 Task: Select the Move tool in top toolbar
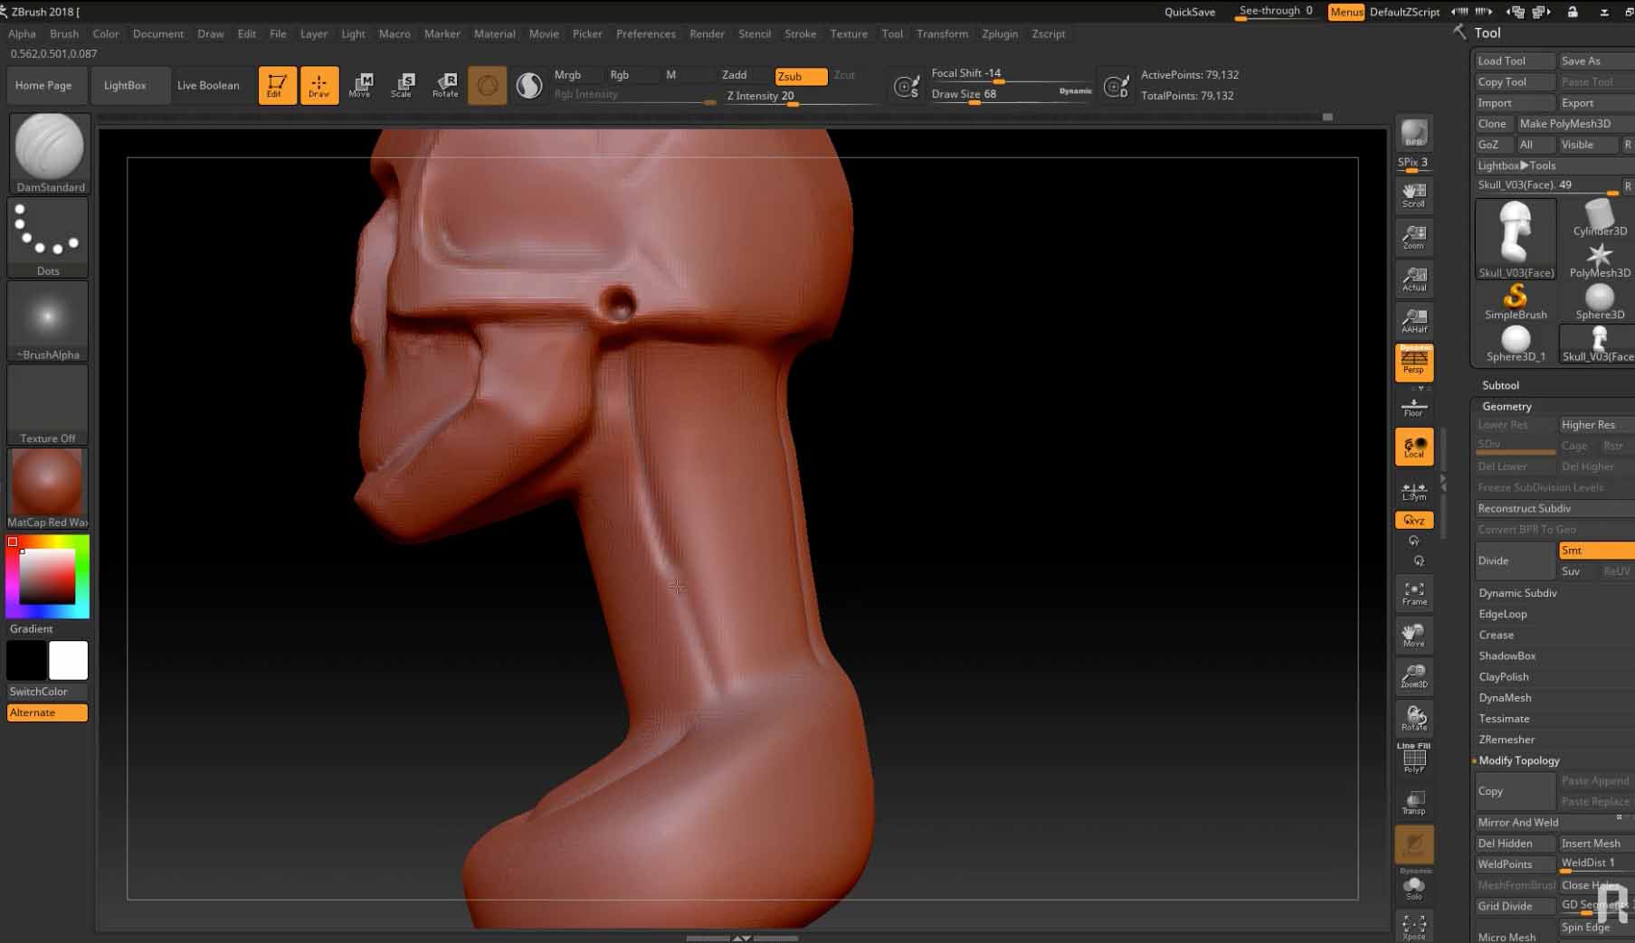[x=360, y=85]
